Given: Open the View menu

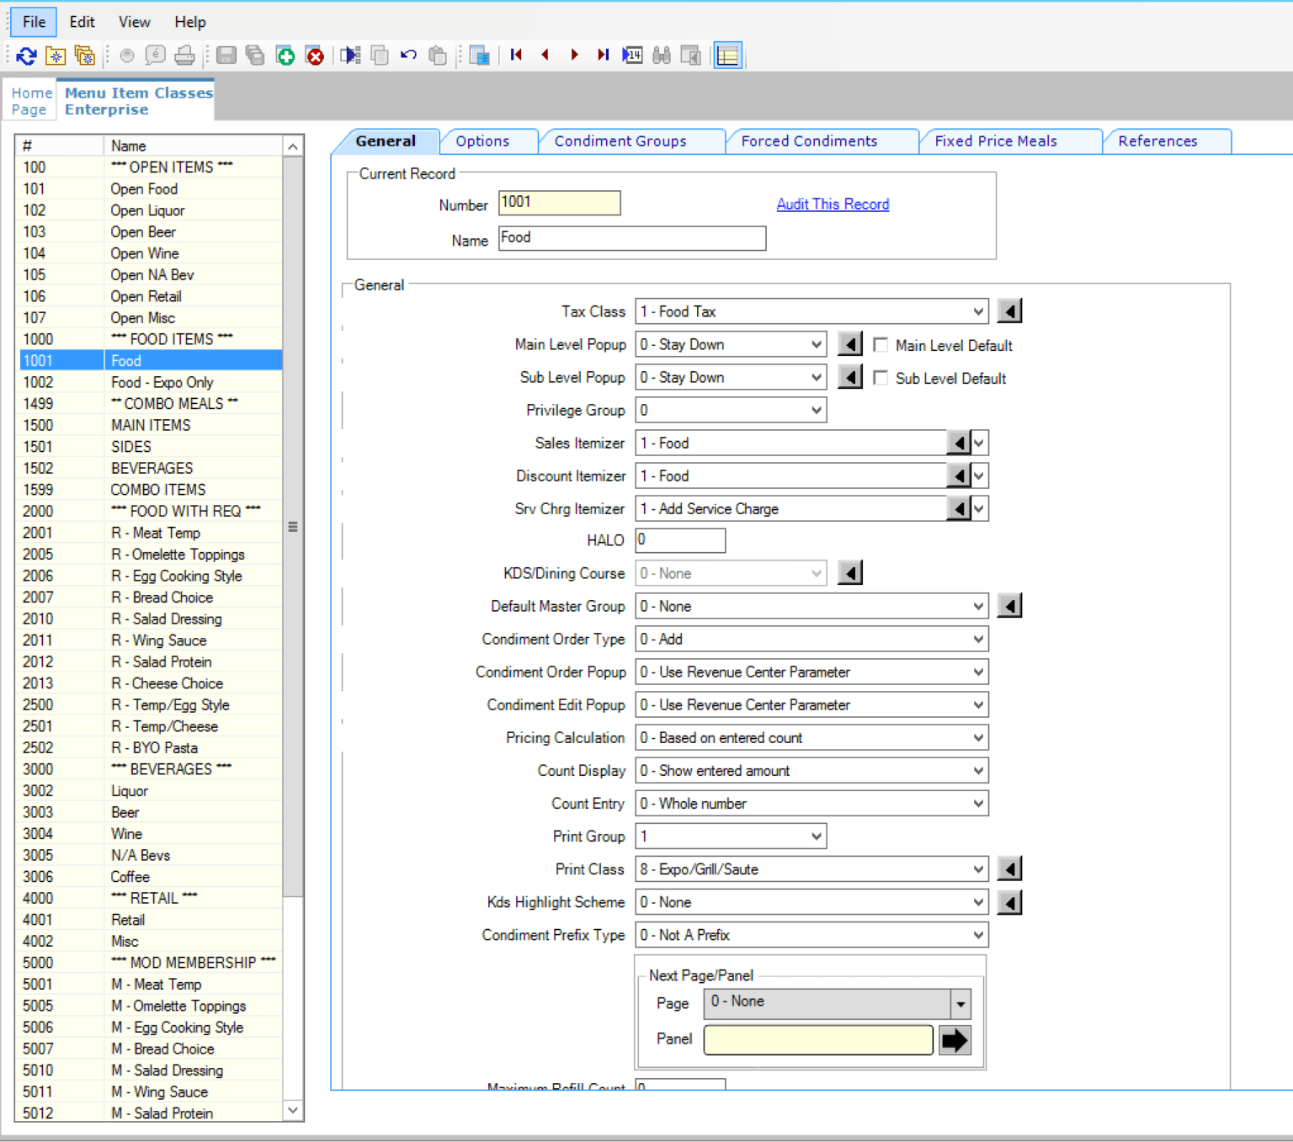Looking at the screenshot, I should point(133,22).
